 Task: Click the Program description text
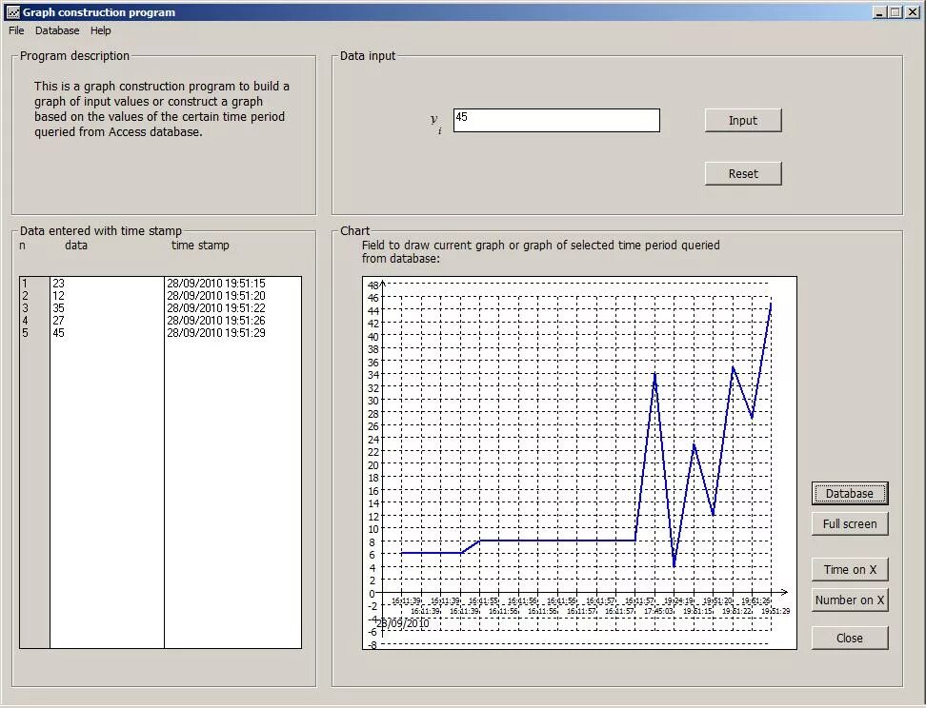pyautogui.click(x=162, y=108)
